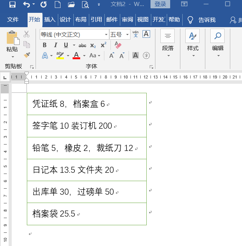
Task: Switch to the 邮件 tab
Action: tap(112, 20)
